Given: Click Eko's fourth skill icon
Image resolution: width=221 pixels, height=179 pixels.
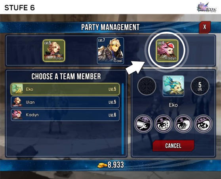Looking at the screenshot, I should (x=203, y=124).
